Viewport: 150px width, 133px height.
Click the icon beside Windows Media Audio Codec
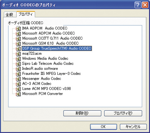click(18, 59)
